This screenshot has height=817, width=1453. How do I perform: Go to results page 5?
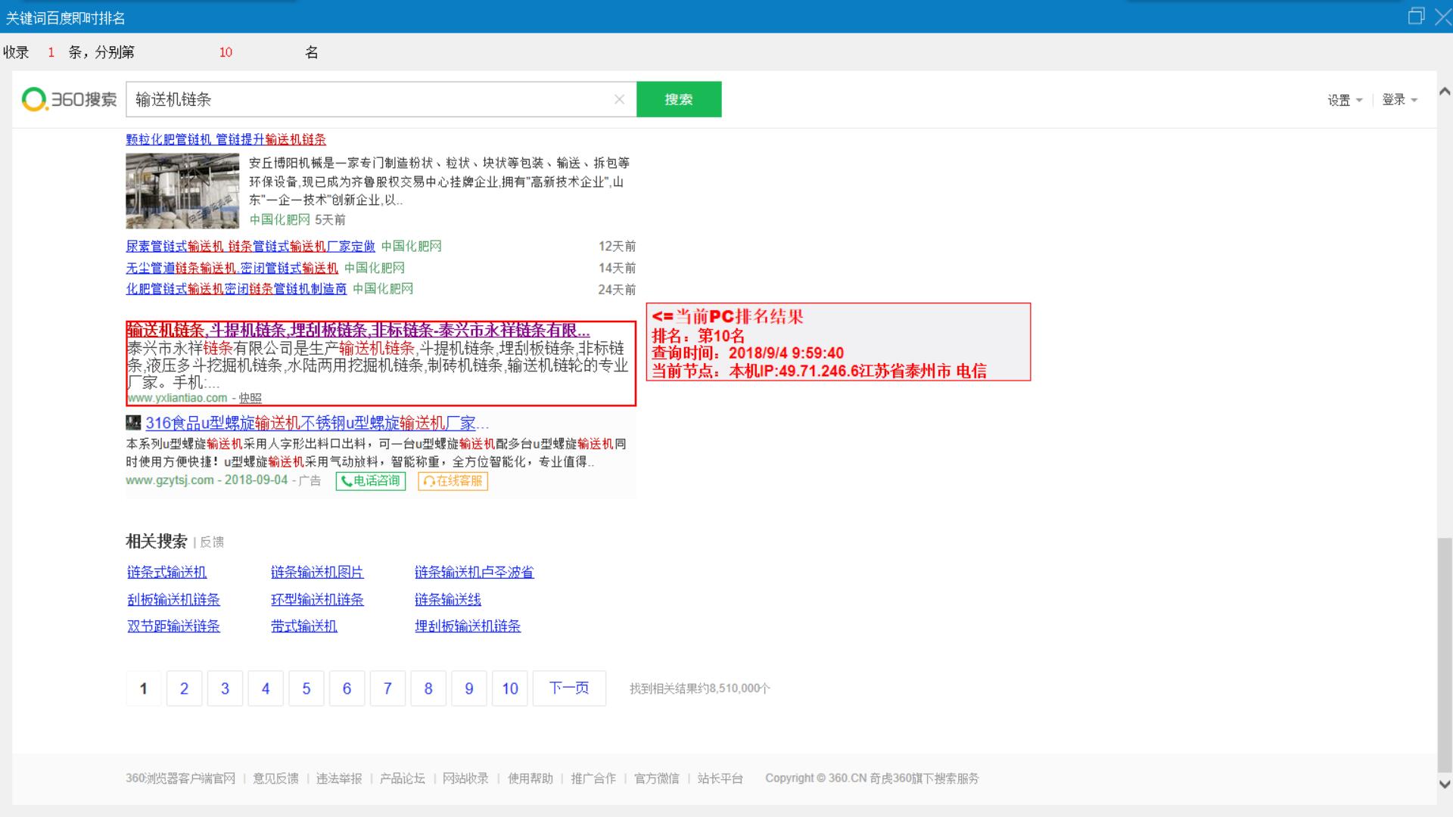(306, 688)
